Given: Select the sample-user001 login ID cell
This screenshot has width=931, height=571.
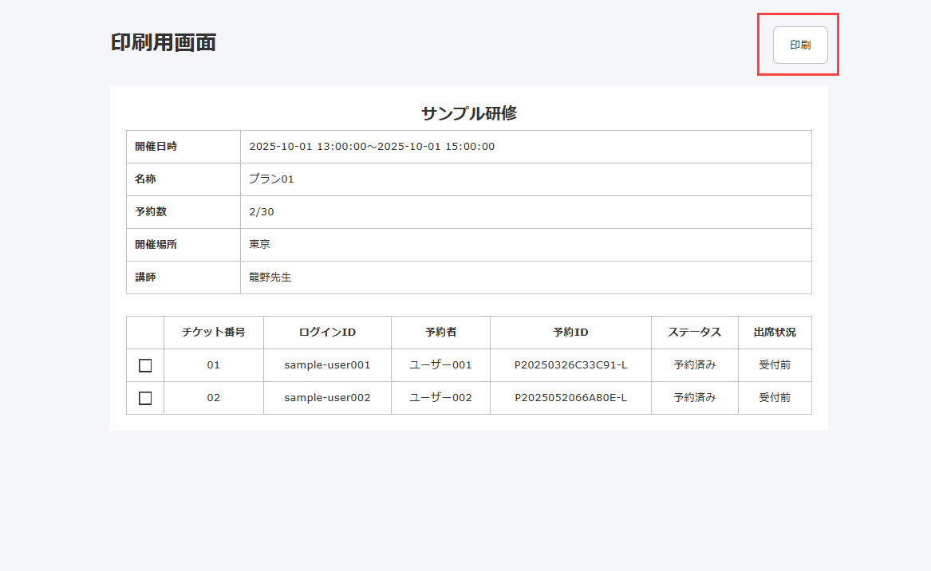Looking at the screenshot, I should point(327,365).
